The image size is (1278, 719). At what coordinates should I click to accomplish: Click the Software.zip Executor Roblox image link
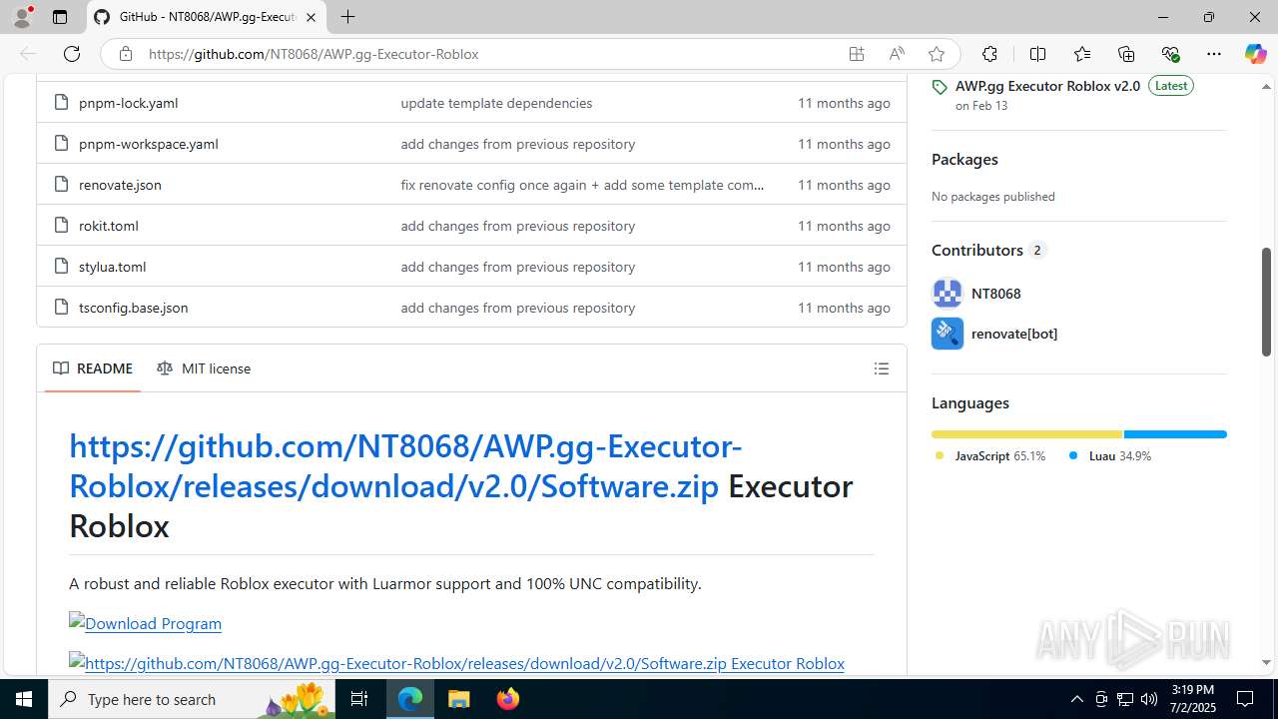[x=456, y=663]
